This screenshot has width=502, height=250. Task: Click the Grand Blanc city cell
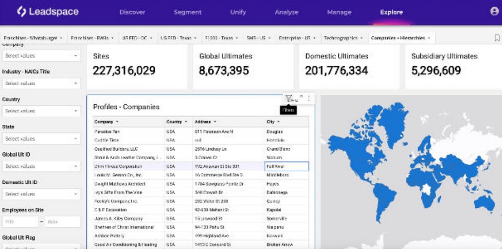point(287,149)
